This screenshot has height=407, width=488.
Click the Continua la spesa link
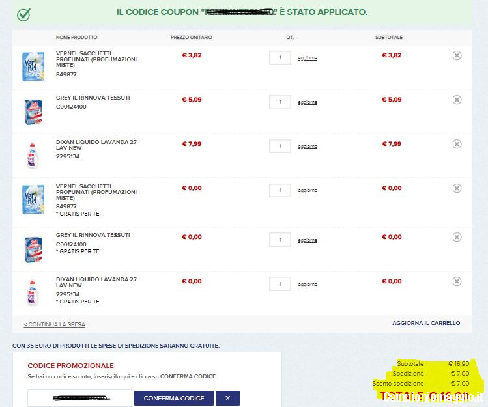[54, 324]
